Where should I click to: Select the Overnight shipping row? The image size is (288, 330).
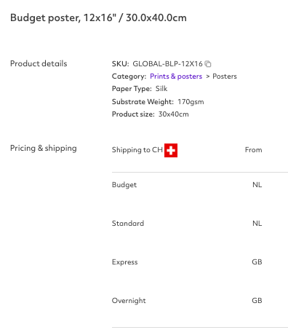200,301
